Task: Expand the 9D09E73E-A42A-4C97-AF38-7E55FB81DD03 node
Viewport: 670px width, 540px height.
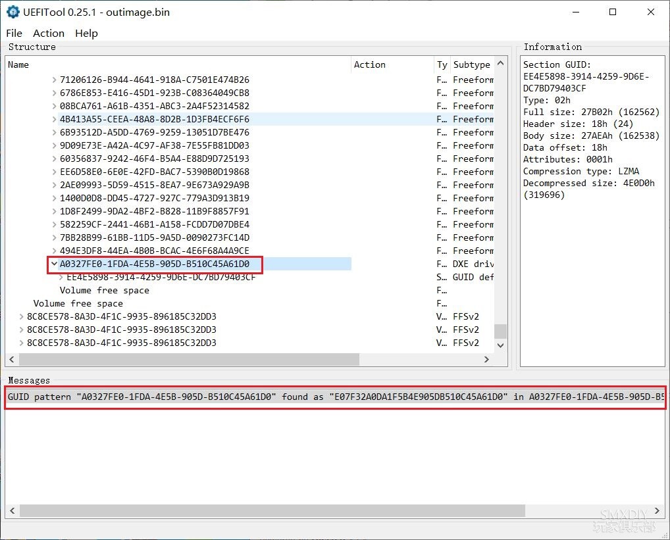Action: (54, 145)
